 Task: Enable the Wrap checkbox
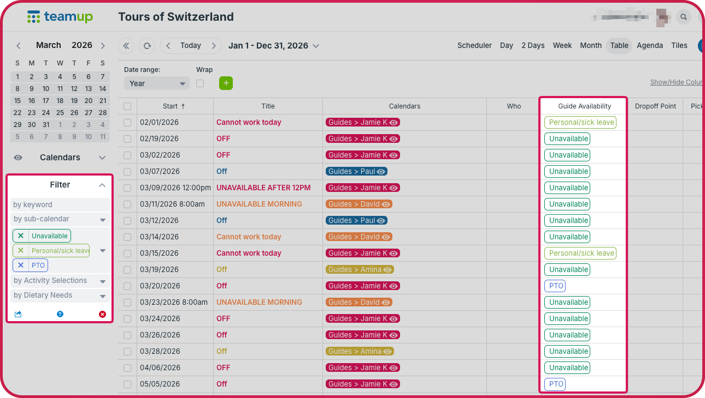[x=200, y=83]
